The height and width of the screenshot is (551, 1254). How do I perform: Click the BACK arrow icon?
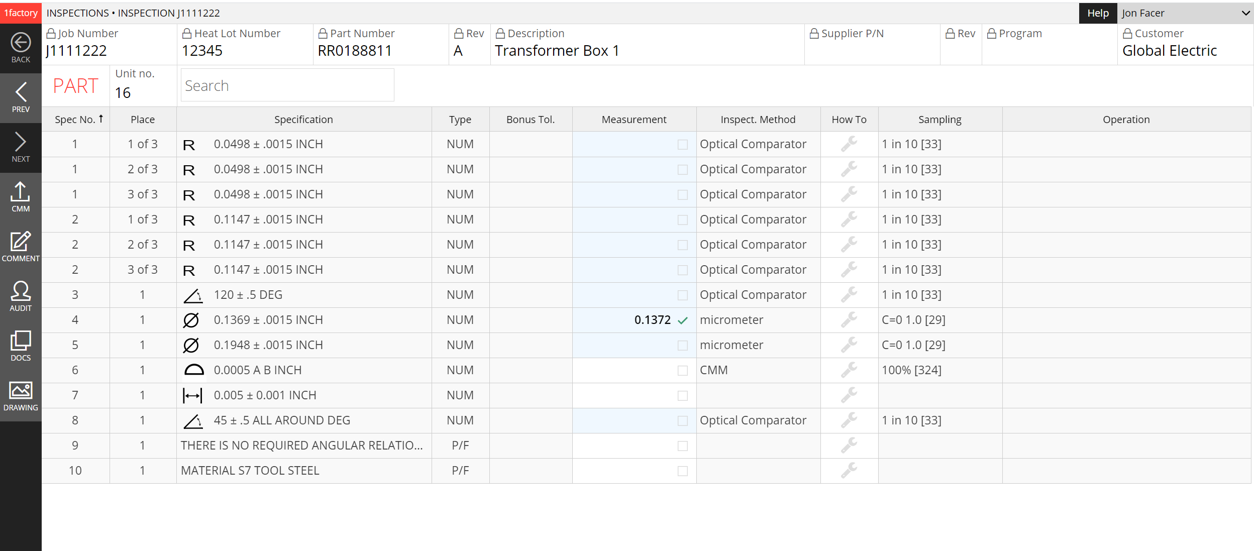point(21,43)
